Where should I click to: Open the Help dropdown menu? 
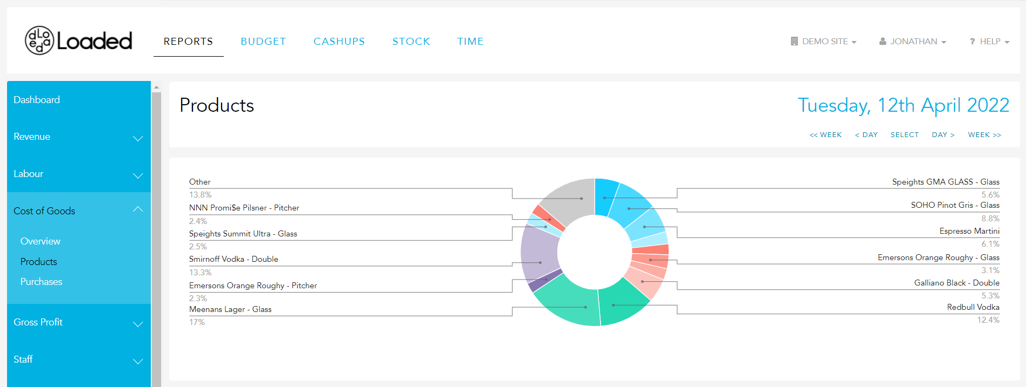(x=990, y=42)
